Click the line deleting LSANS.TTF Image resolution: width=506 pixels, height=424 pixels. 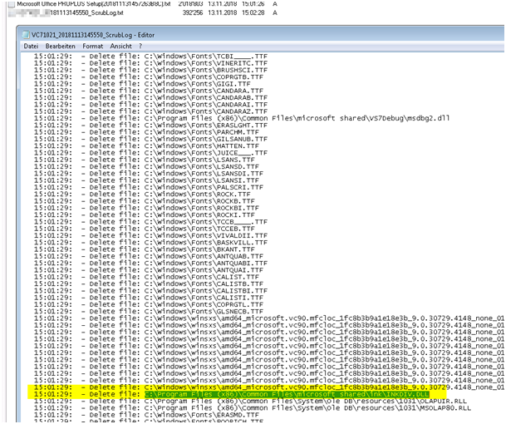coord(145,160)
